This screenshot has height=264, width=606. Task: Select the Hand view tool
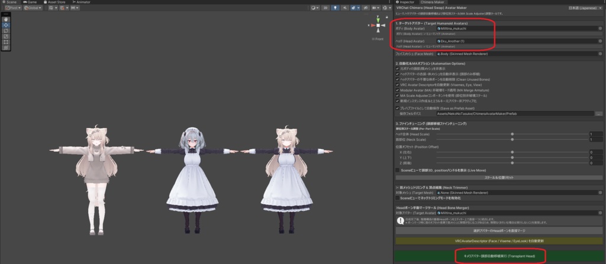point(6,19)
